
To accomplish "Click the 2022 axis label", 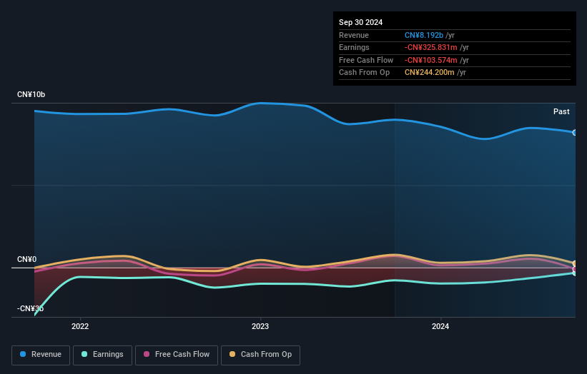I will coord(80,326).
